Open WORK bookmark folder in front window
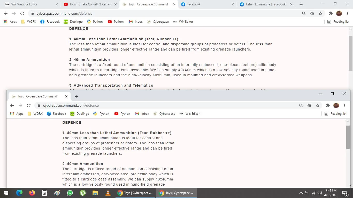Image resolution: width=353 pixels, height=198 pixels. coord(35,114)
